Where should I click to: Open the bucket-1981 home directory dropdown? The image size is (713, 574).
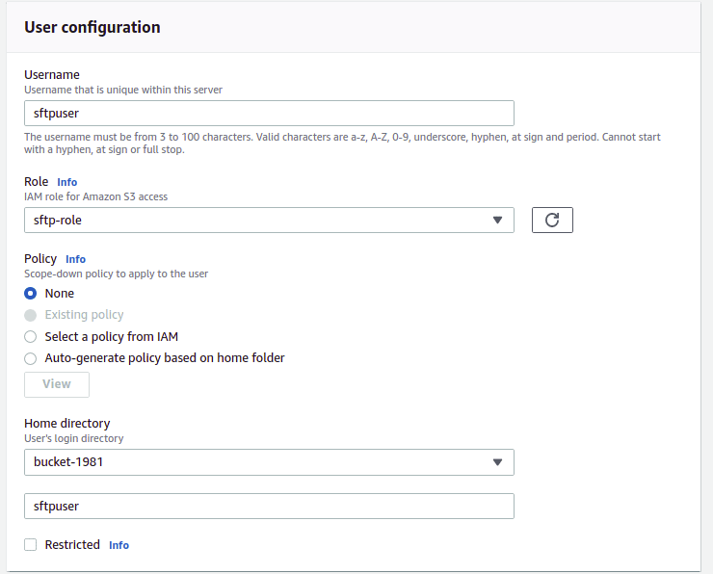pyautogui.click(x=269, y=462)
